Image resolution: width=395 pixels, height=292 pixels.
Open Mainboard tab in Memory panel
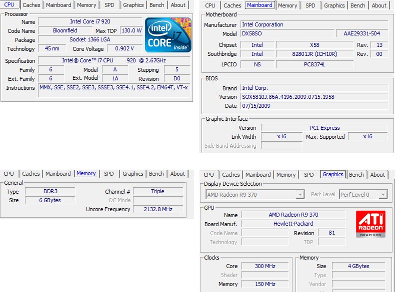(x=58, y=174)
